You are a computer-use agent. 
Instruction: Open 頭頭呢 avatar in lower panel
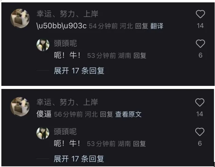pyautogui.click(x=43, y=133)
